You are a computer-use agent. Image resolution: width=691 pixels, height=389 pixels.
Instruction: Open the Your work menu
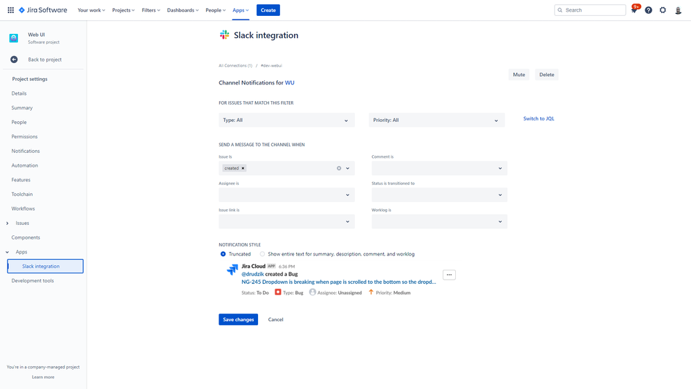(91, 10)
